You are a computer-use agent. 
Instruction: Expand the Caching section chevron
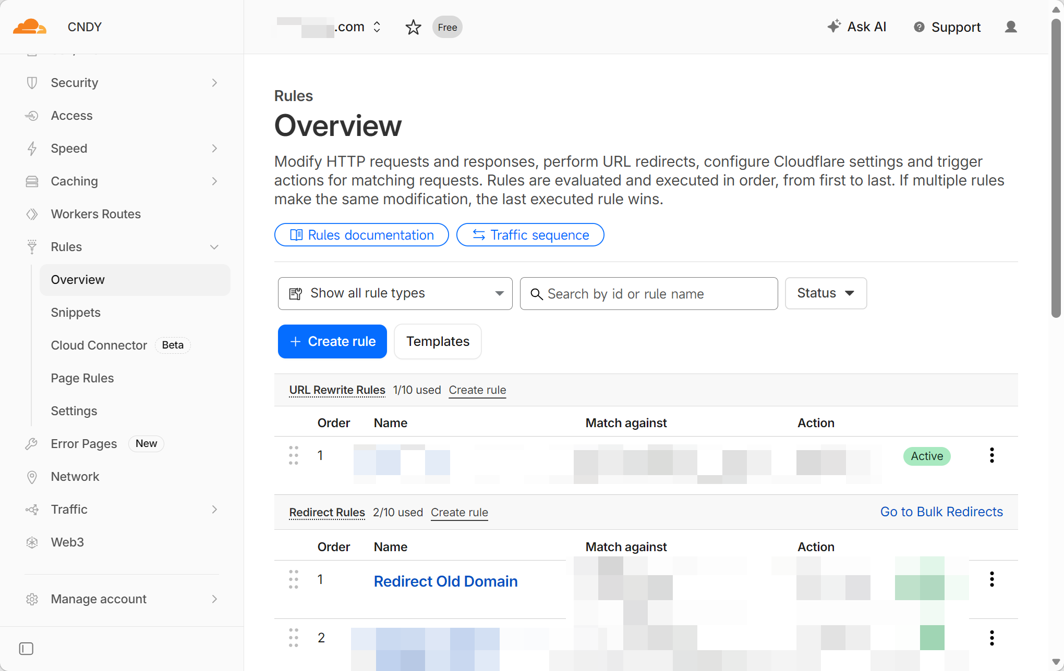point(214,181)
